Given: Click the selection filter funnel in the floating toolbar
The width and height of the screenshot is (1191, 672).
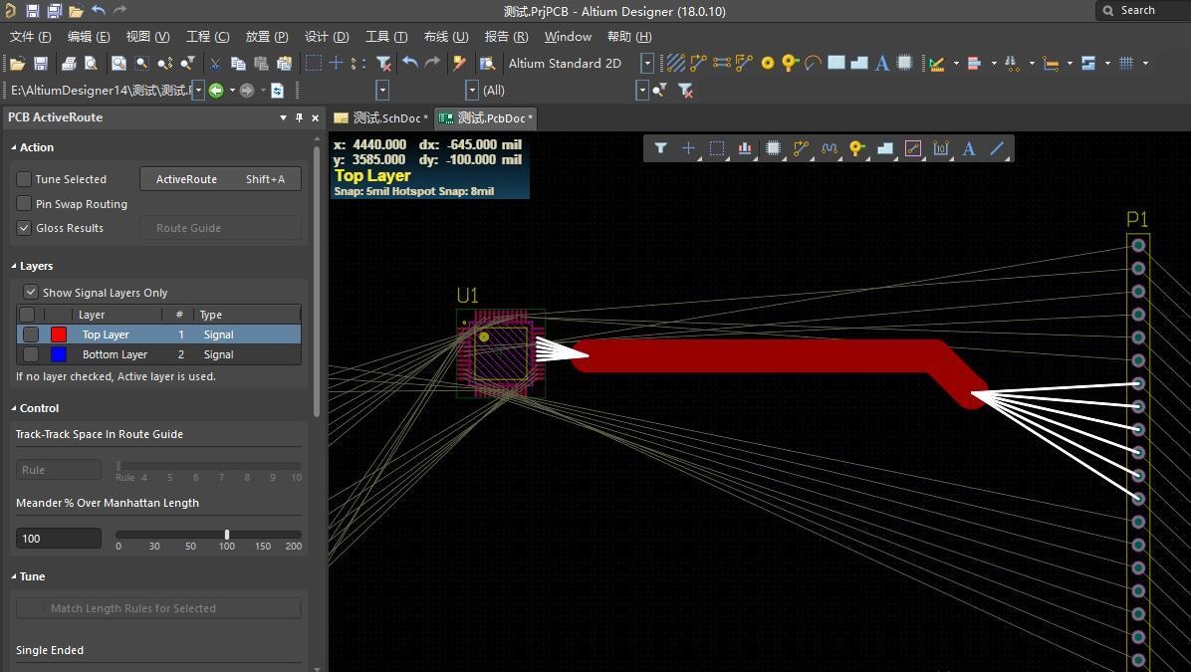Looking at the screenshot, I should (x=660, y=148).
